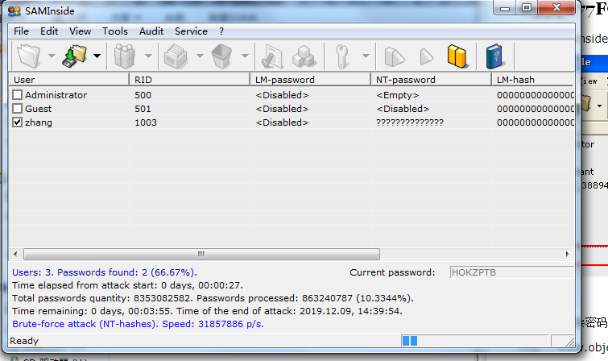Select the Guest user name
Image resolution: width=608 pixels, height=361 pixels.
pyautogui.click(x=39, y=109)
